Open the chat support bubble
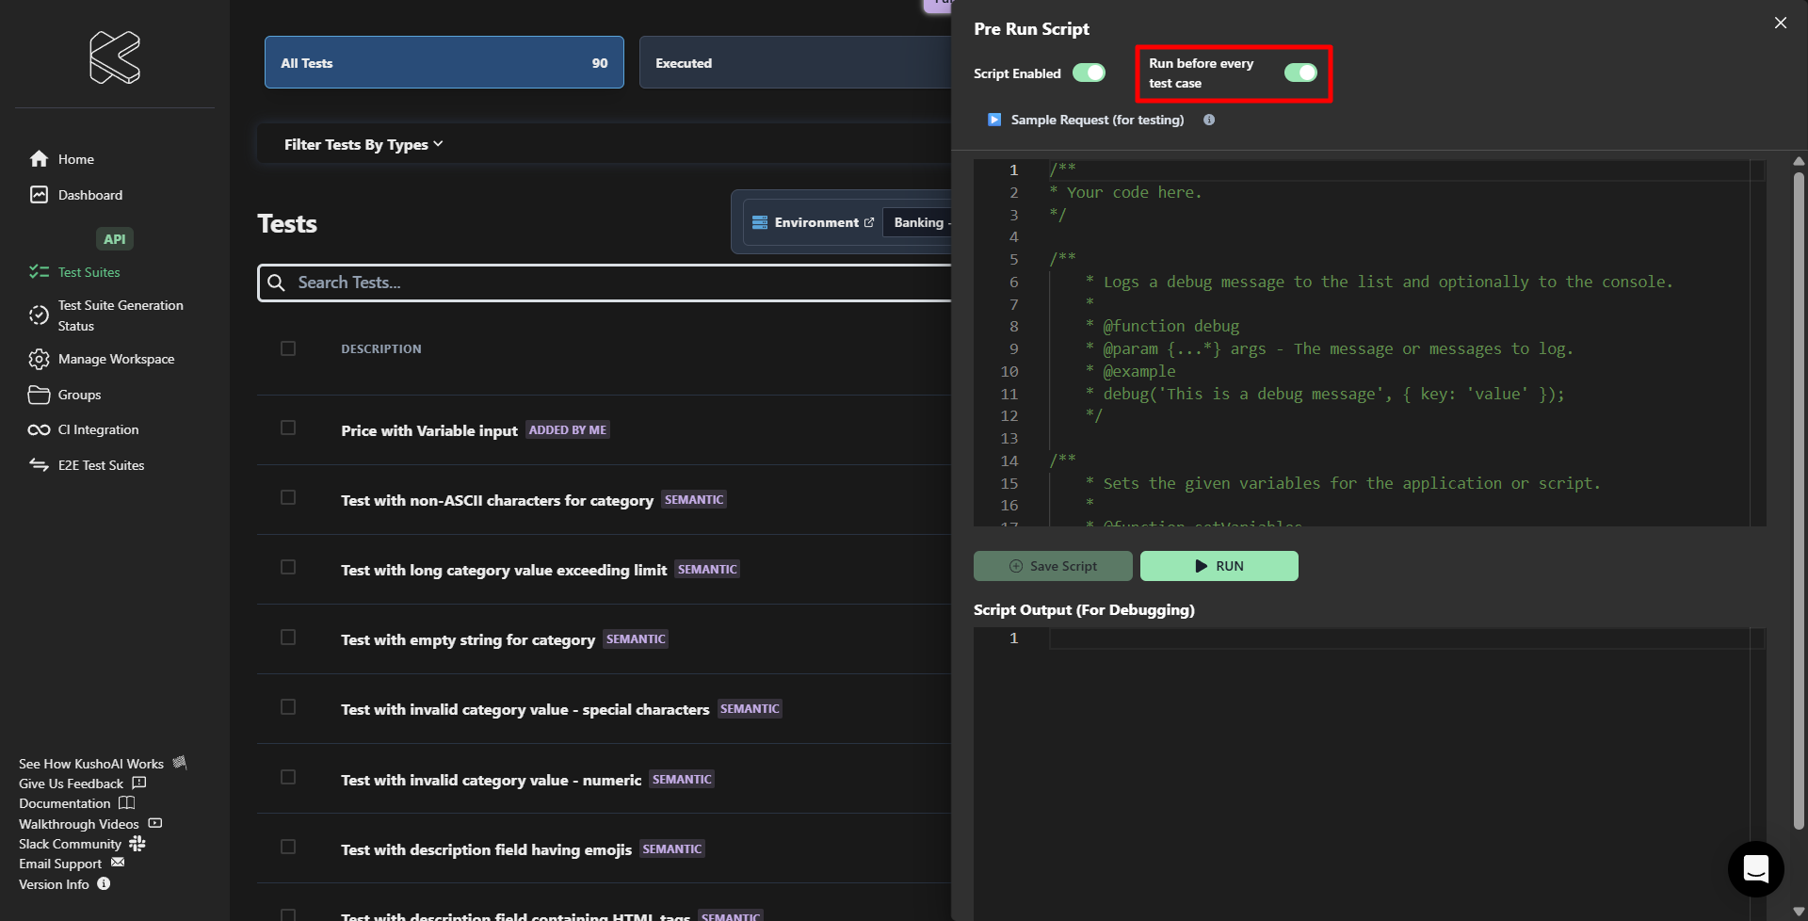Viewport: 1808px width, 921px height. (1755, 868)
